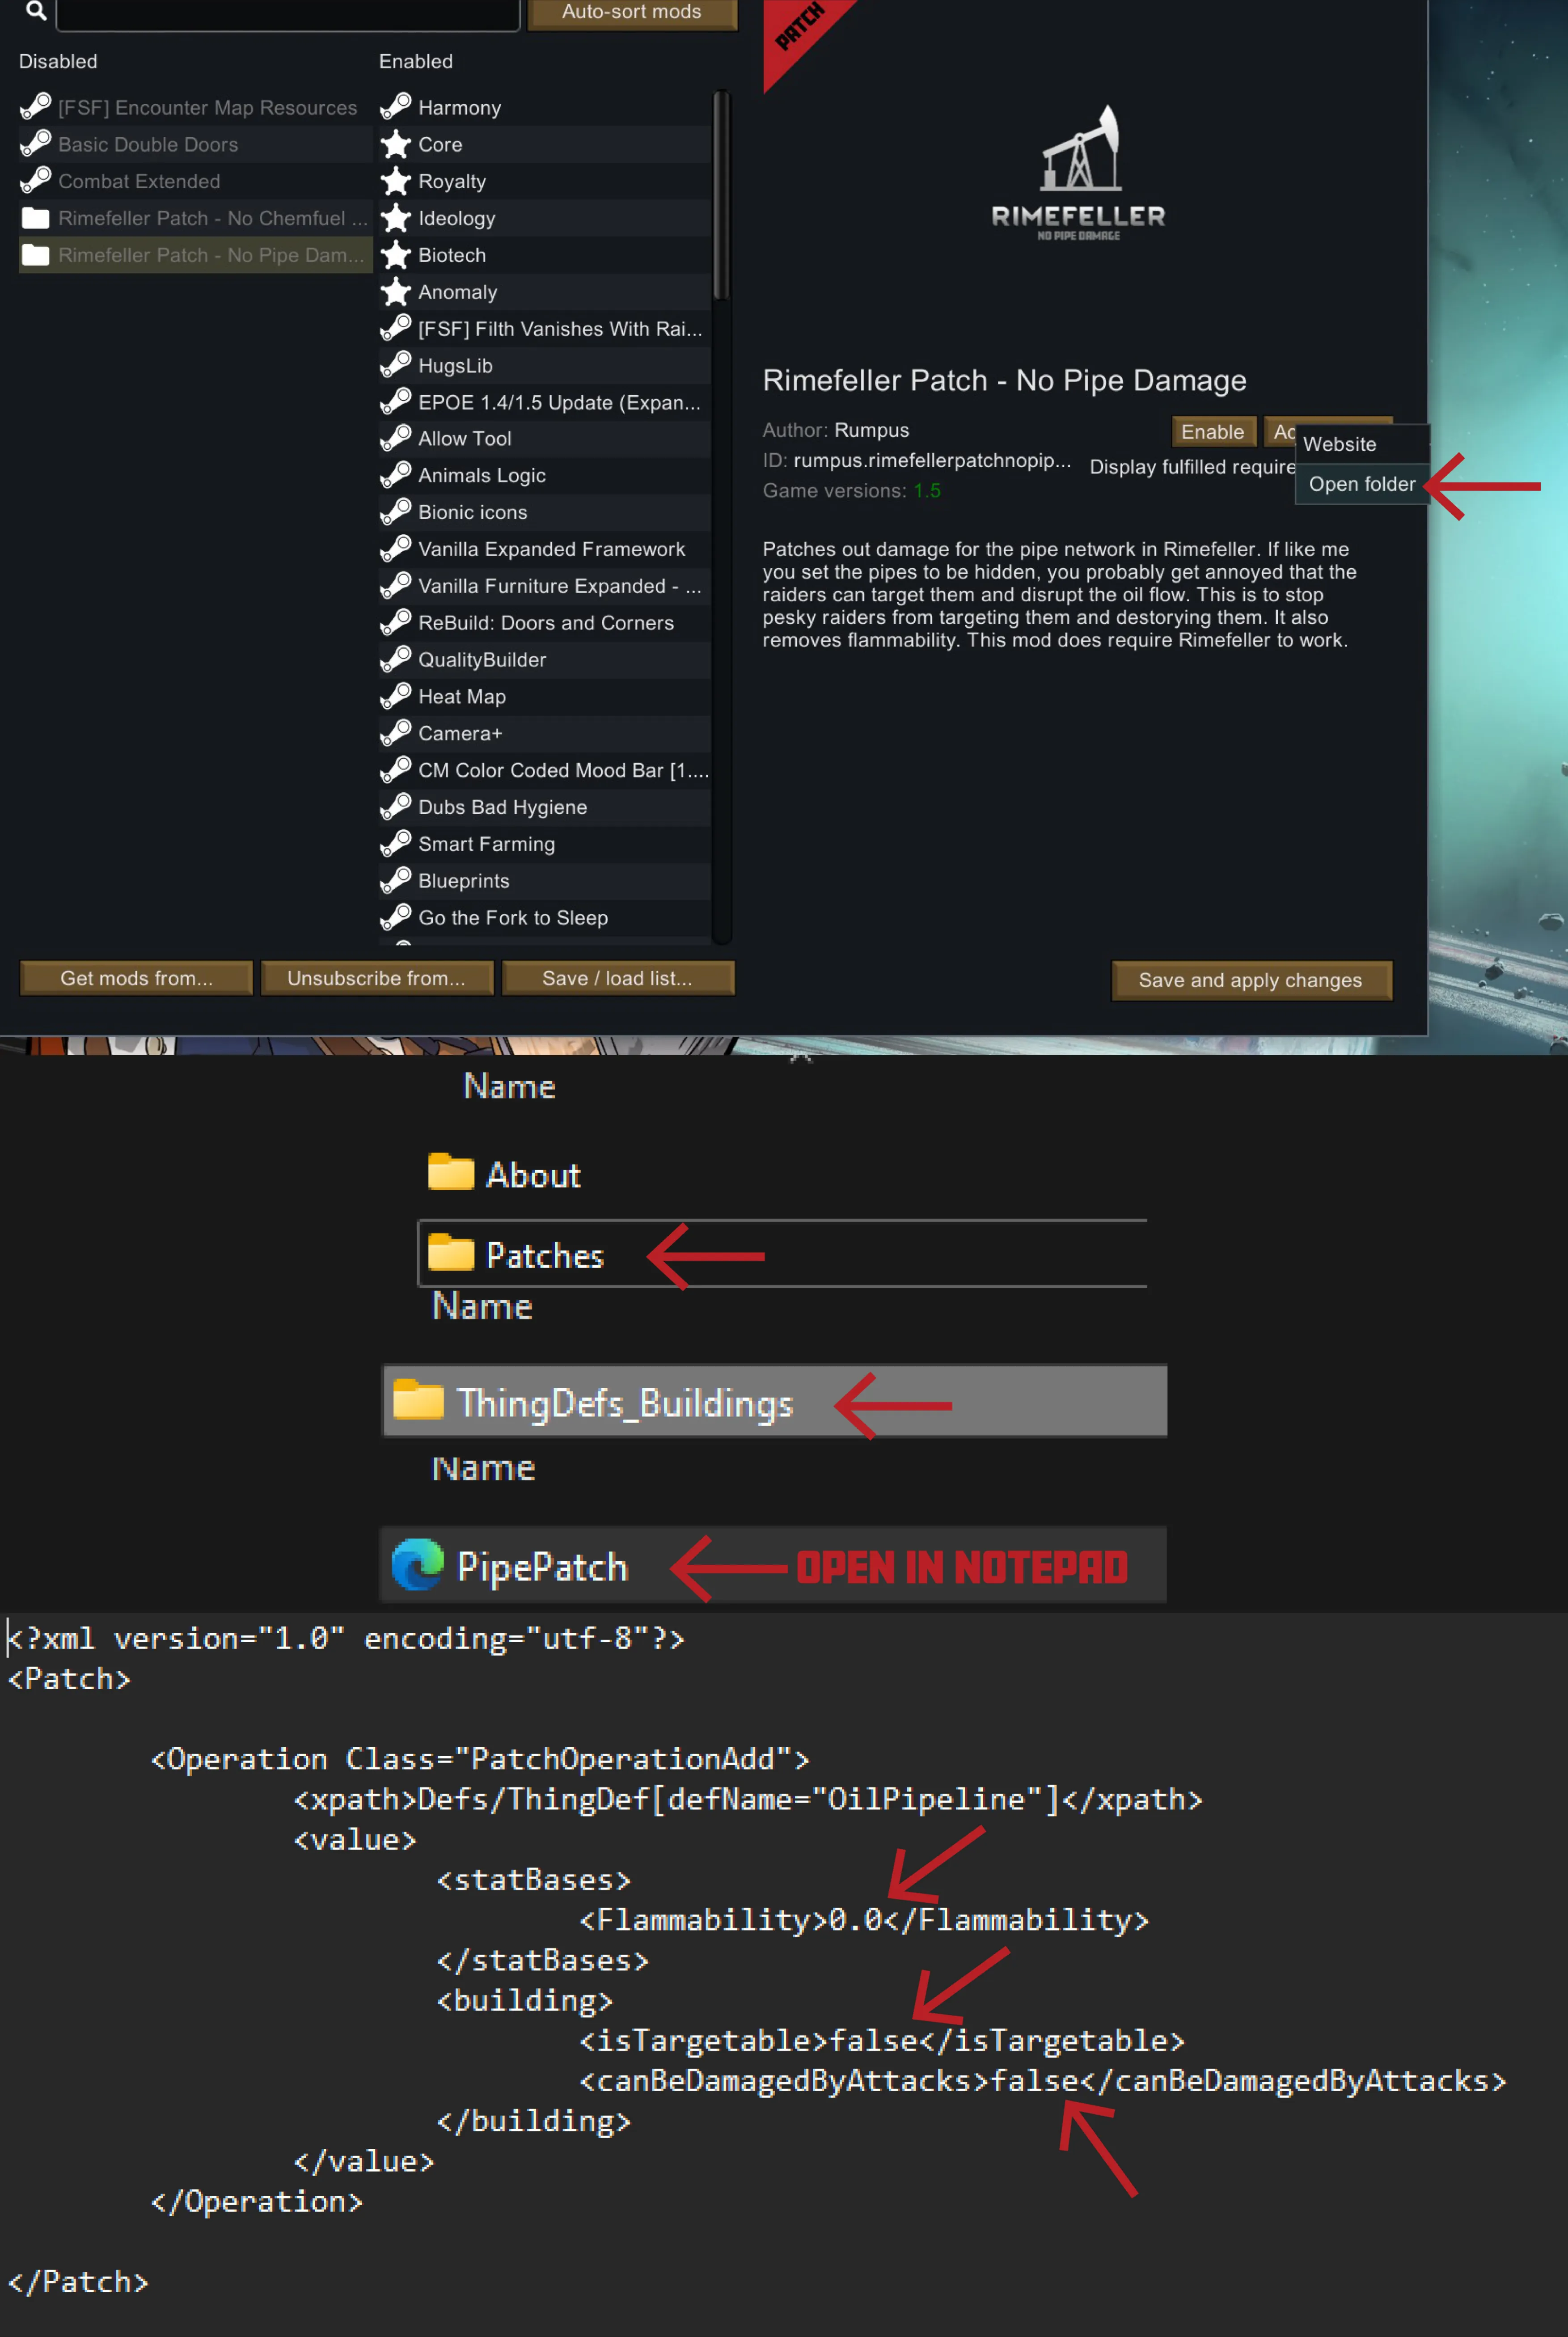Open the Get mods from... dropdown
Image resolution: width=1568 pixels, height=2337 pixels.
[x=136, y=978]
